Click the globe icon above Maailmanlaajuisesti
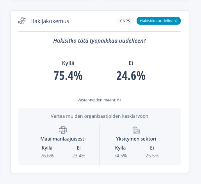This screenshot has height=184, width=201. (x=63, y=130)
